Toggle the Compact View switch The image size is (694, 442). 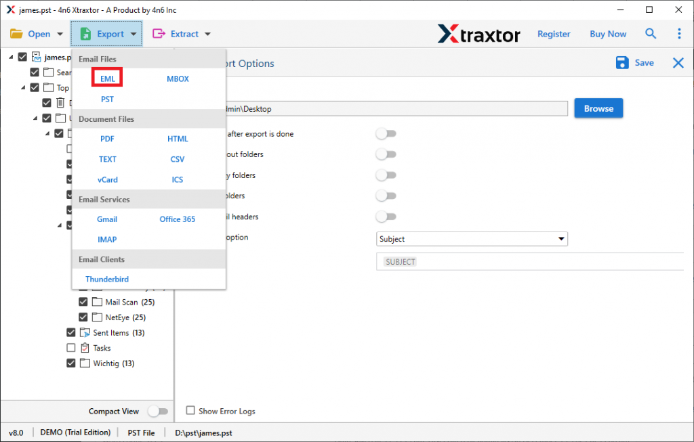pos(157,411)
